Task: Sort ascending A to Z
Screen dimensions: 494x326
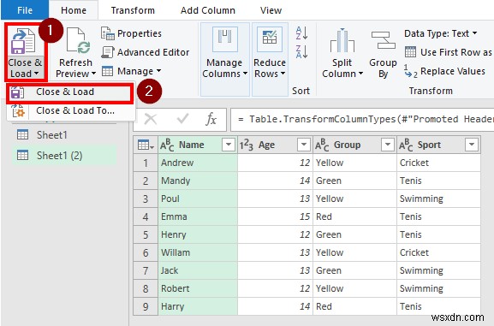Action: click(x=301, y=33)
